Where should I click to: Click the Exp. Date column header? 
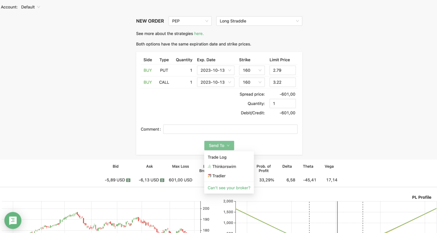(x=206, y=60)
